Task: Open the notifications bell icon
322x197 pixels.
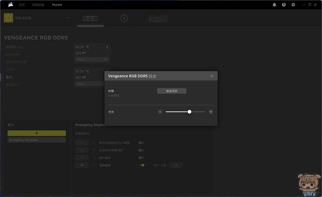Action: (x=274, y=5)
